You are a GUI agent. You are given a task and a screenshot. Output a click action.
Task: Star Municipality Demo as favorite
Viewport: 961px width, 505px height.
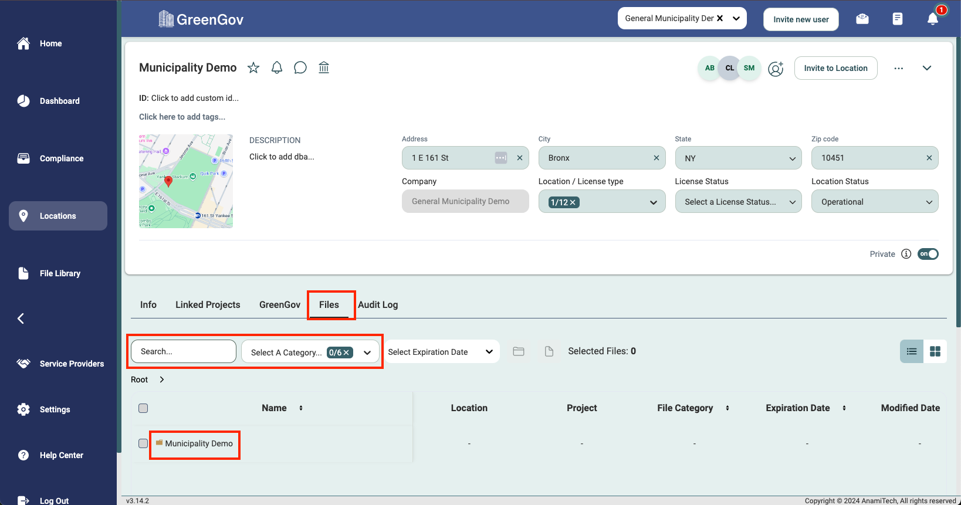click(253, 68)
